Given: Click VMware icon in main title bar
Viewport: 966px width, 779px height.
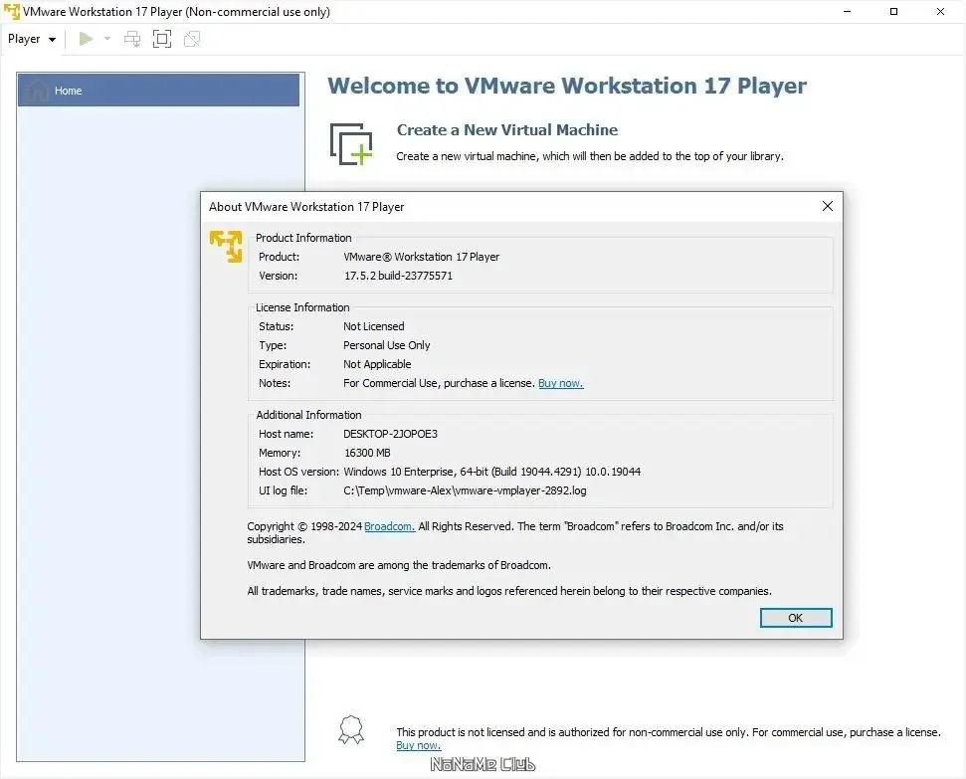Looking at the screenshot, I should click(11, 12).
